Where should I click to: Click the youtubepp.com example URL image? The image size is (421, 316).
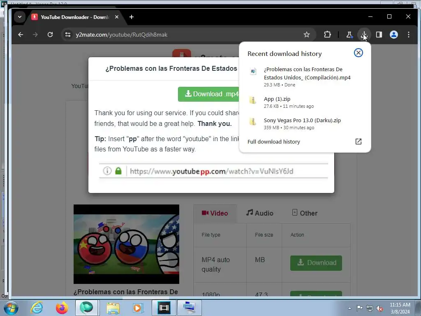click(x=213, y=171)
